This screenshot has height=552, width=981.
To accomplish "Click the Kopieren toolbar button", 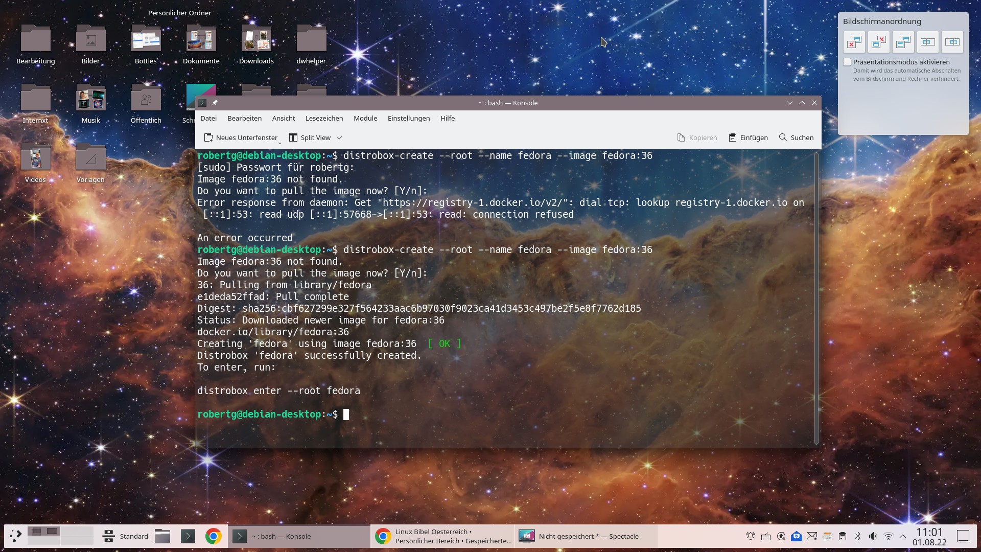I will [697, 137].
